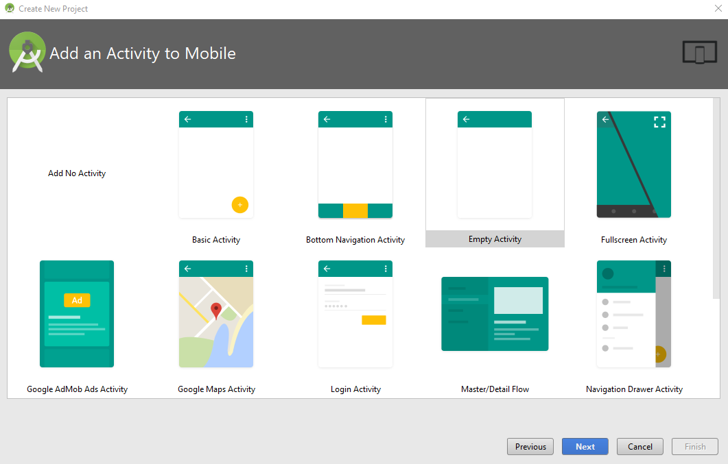Click the Android Studio title bar icon

[x=10, y=8]
